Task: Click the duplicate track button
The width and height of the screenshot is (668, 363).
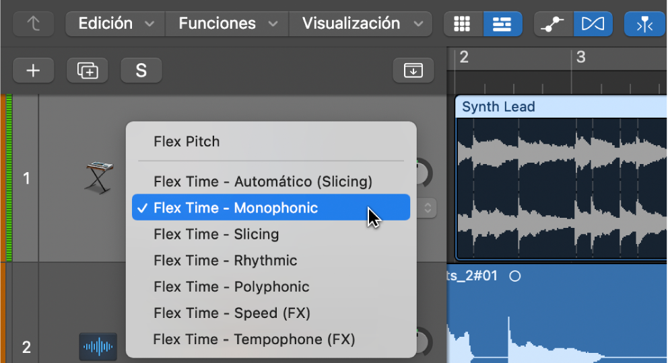Action: tap(88, 70)
